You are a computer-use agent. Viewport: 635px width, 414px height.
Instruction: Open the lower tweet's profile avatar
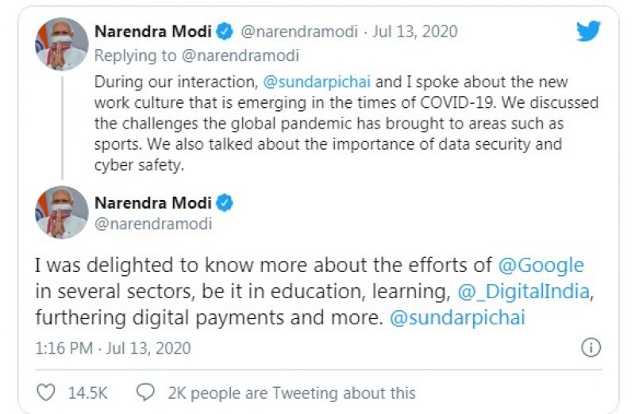pos(62,213)
